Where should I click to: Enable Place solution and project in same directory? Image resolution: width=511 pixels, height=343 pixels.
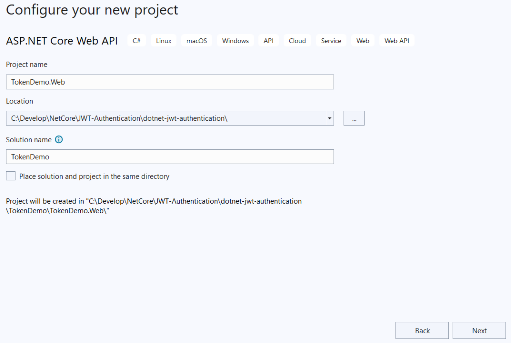point(11,176)
